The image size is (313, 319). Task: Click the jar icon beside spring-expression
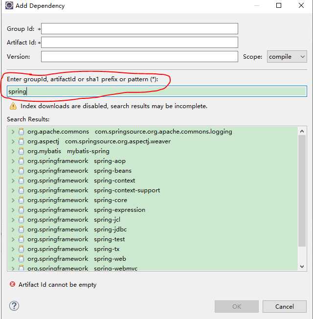21,210
